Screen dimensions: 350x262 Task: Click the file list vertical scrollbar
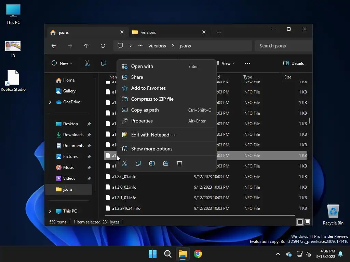coord(310,120)
